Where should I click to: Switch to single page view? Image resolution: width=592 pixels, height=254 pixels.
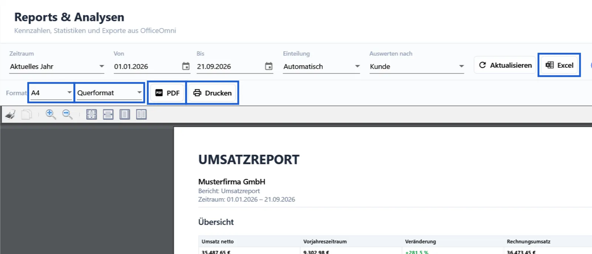coord(125,115)
